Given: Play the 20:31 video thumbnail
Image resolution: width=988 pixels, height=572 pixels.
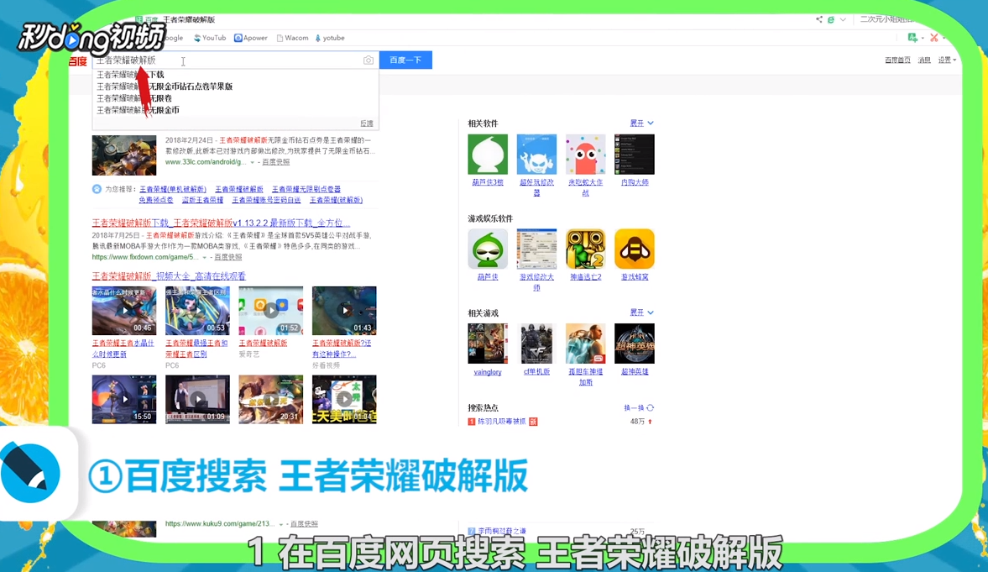Looking at the screenshot, I should click(271, 399).
